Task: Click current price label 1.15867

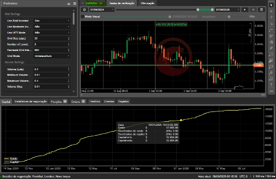Action: pos(258,65)
